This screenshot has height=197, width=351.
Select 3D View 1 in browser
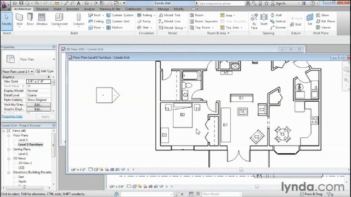click(25, 163)
